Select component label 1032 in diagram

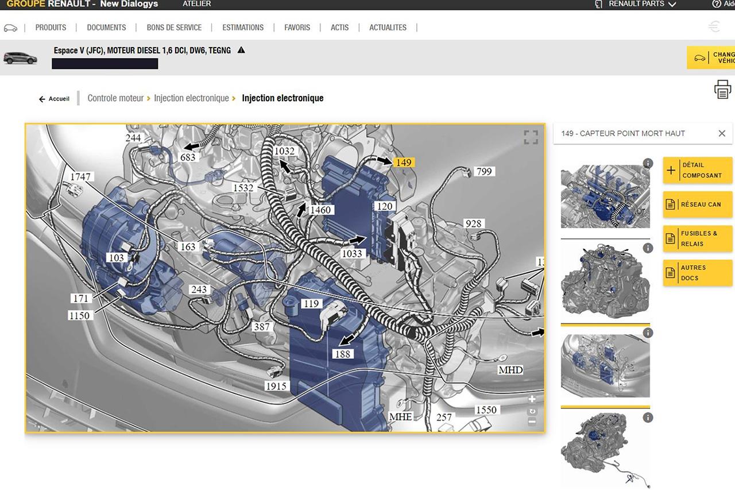[x=284, y=151]
